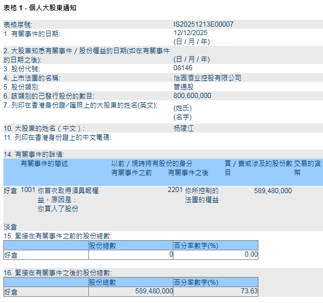Click event code 1001
The height and width of the screenshot is (303, 323).
28,190
